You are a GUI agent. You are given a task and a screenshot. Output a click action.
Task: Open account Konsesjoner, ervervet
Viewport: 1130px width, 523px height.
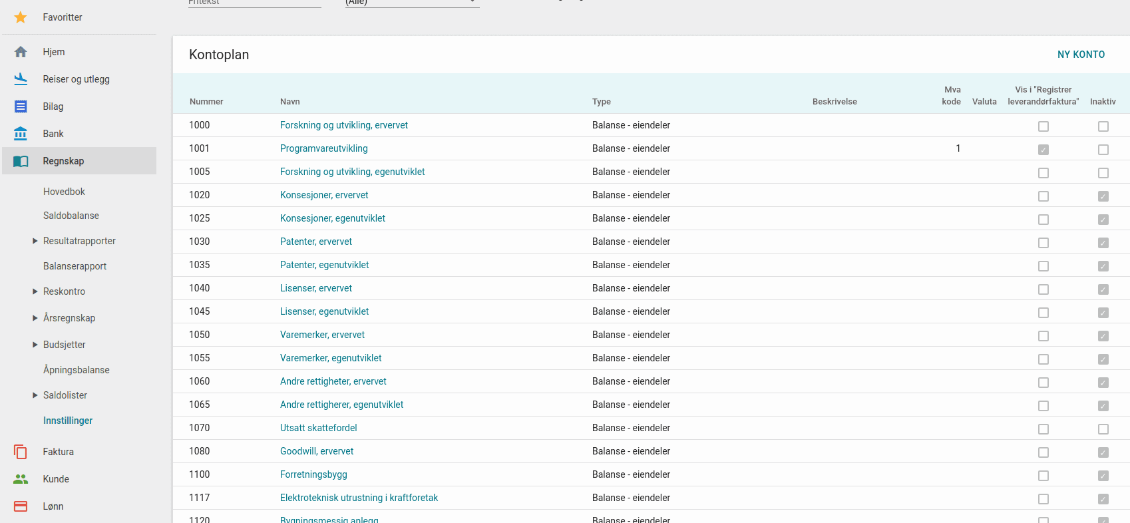click(x=324, y=195)
